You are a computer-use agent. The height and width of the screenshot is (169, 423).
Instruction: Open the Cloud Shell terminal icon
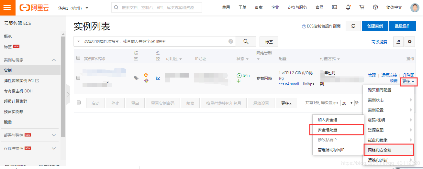pyautogui.click(x=335, y=7)
